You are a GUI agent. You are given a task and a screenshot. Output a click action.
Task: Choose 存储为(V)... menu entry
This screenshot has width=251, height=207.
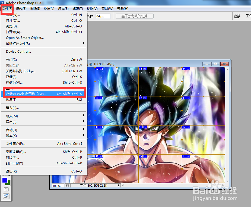coord(44,83)
